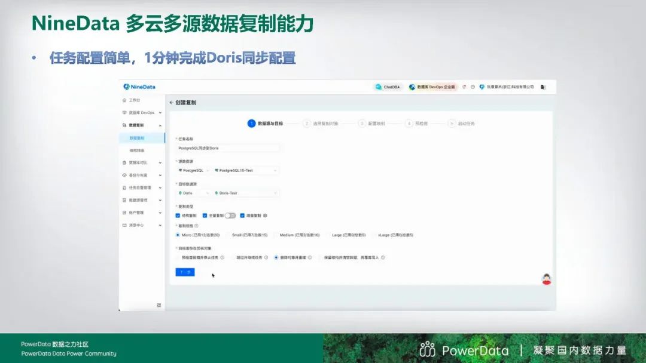Select the Medium replication spec

click(276, 235)
